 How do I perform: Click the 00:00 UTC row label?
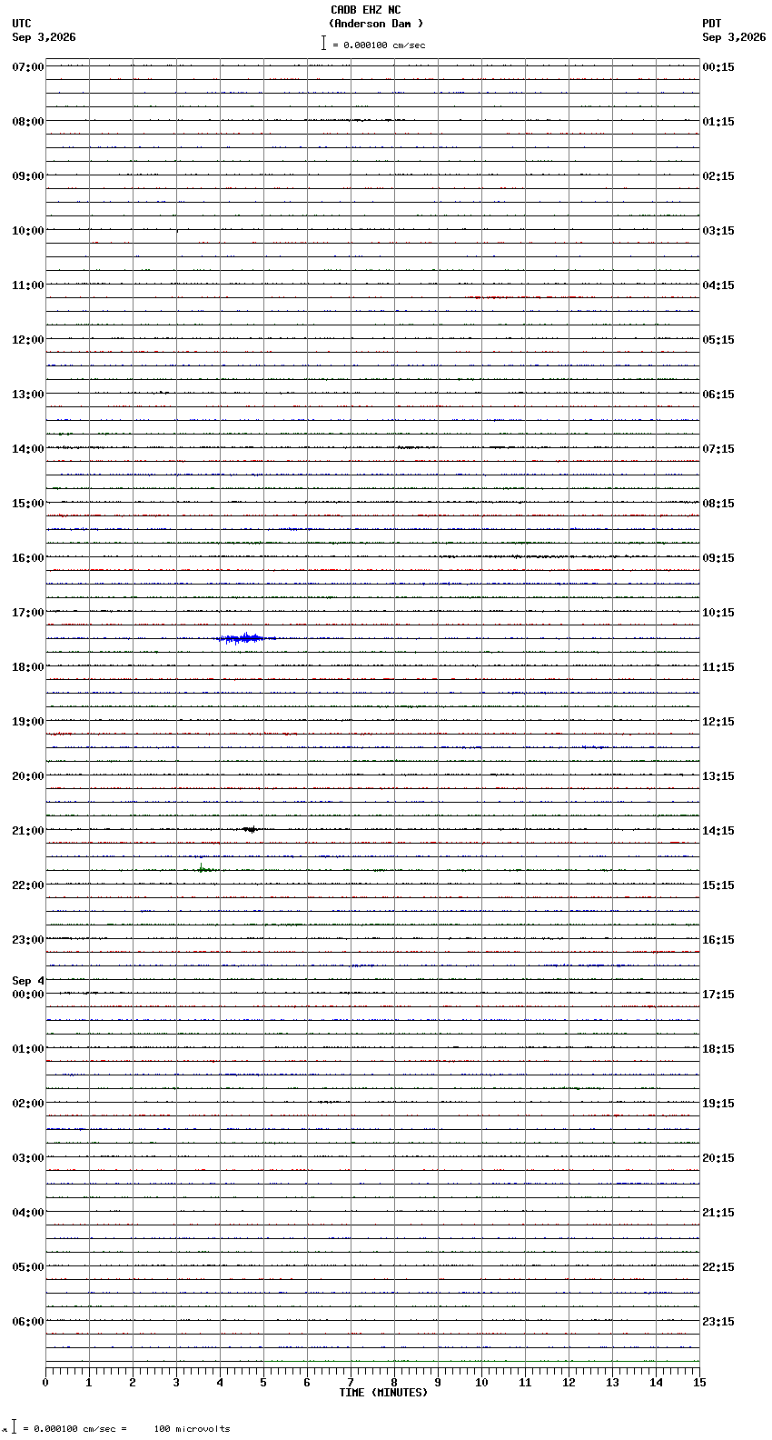click(x=28, y=995)
